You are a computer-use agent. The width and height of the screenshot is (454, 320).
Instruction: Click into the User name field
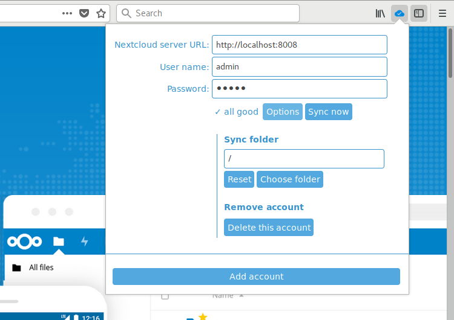tap(300, 66)
